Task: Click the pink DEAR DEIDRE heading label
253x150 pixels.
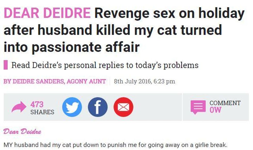Action: (47, 13)
